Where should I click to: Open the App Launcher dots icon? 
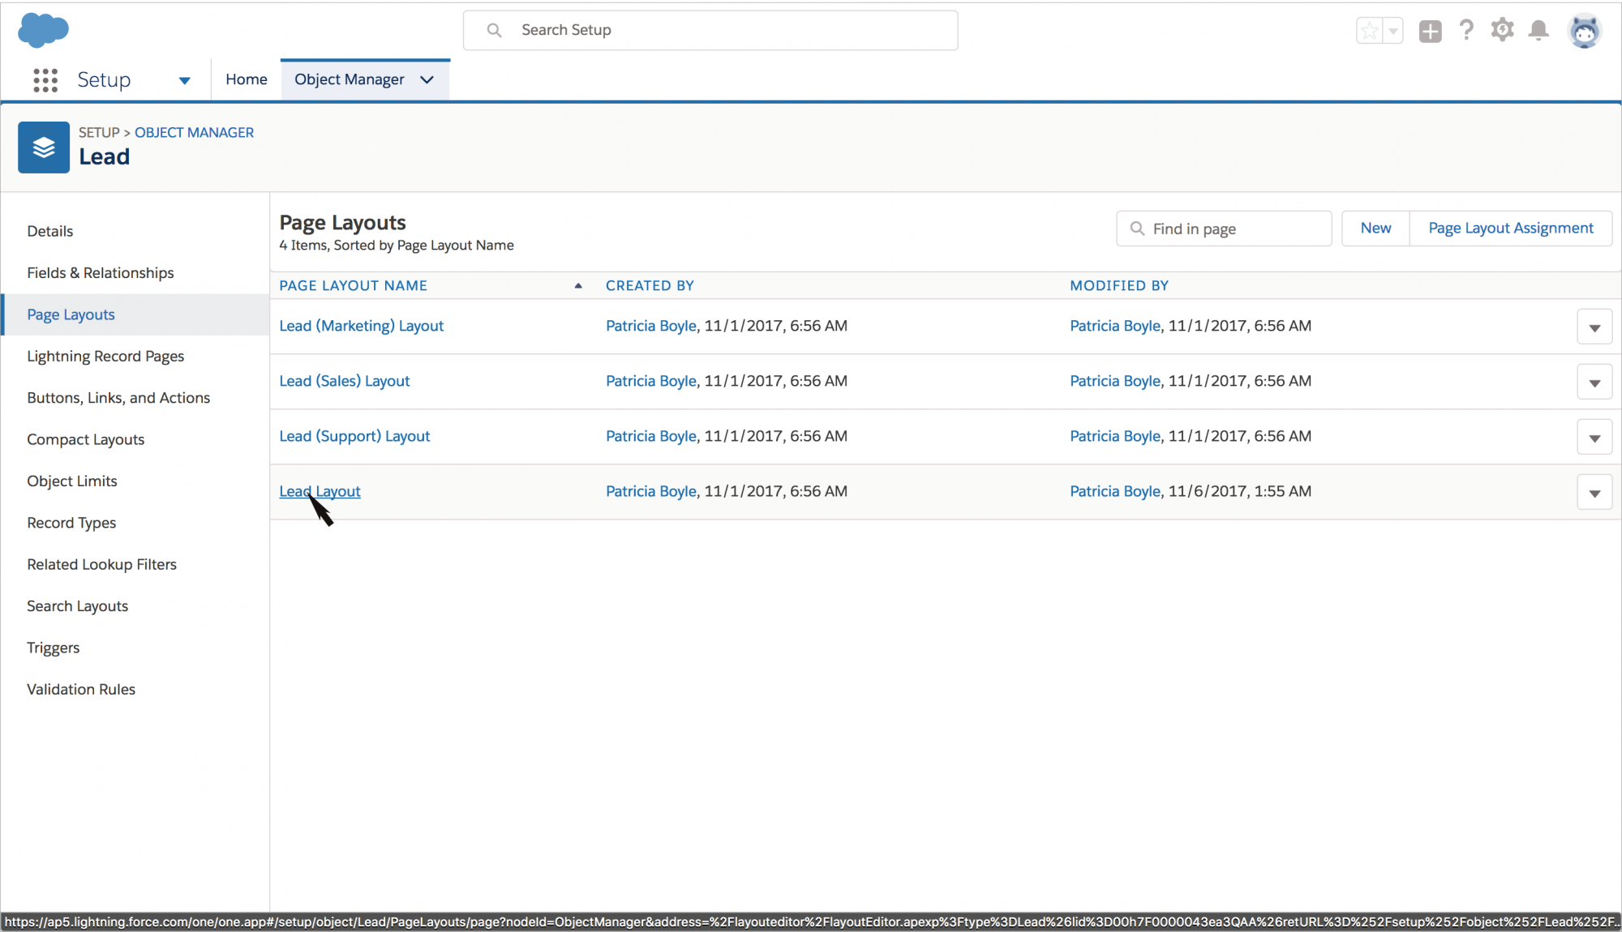coord(45,79)
